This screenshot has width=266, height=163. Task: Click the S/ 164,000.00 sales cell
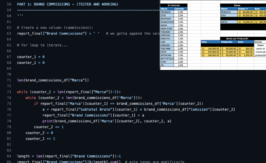tap(210, 48)
